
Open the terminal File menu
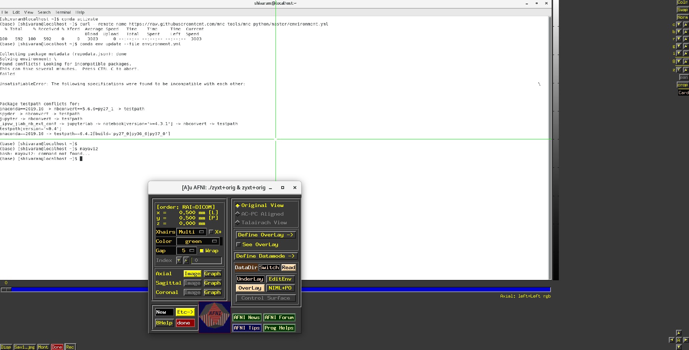coord(5,12)
